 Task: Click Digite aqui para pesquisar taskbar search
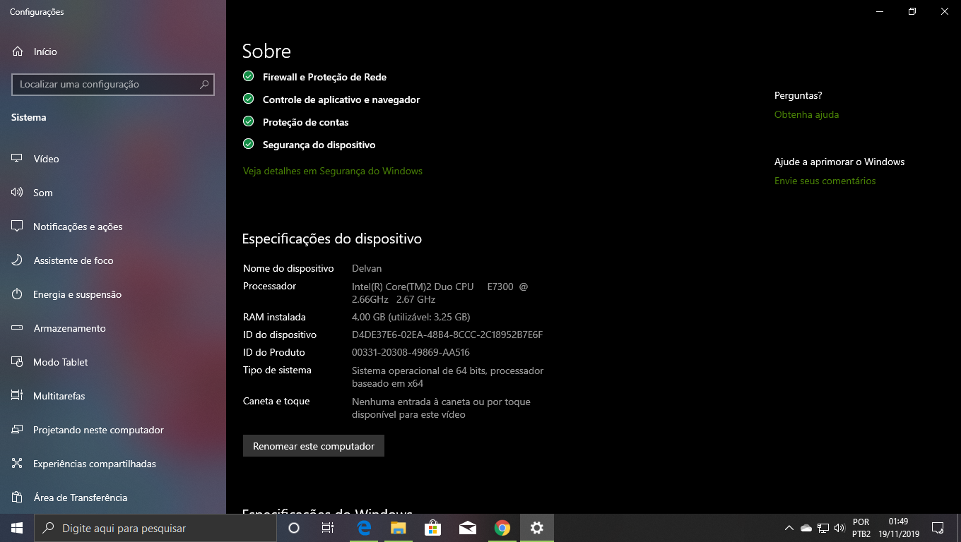(155, 528)
